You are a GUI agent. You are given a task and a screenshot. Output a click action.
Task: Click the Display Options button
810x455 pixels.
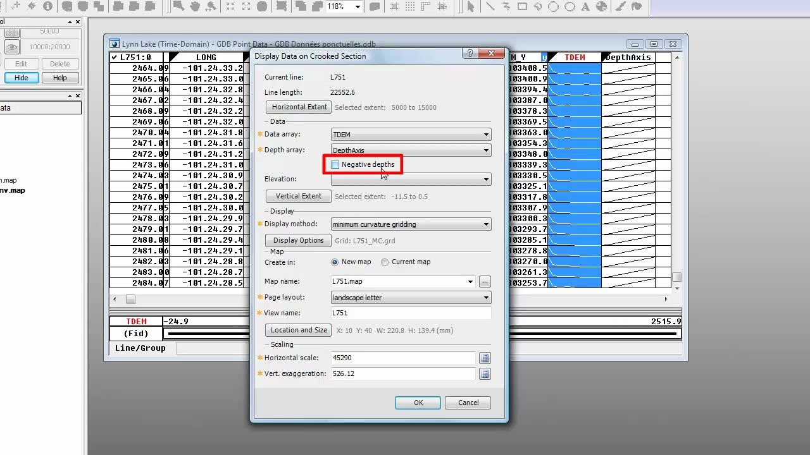(299, 240)
